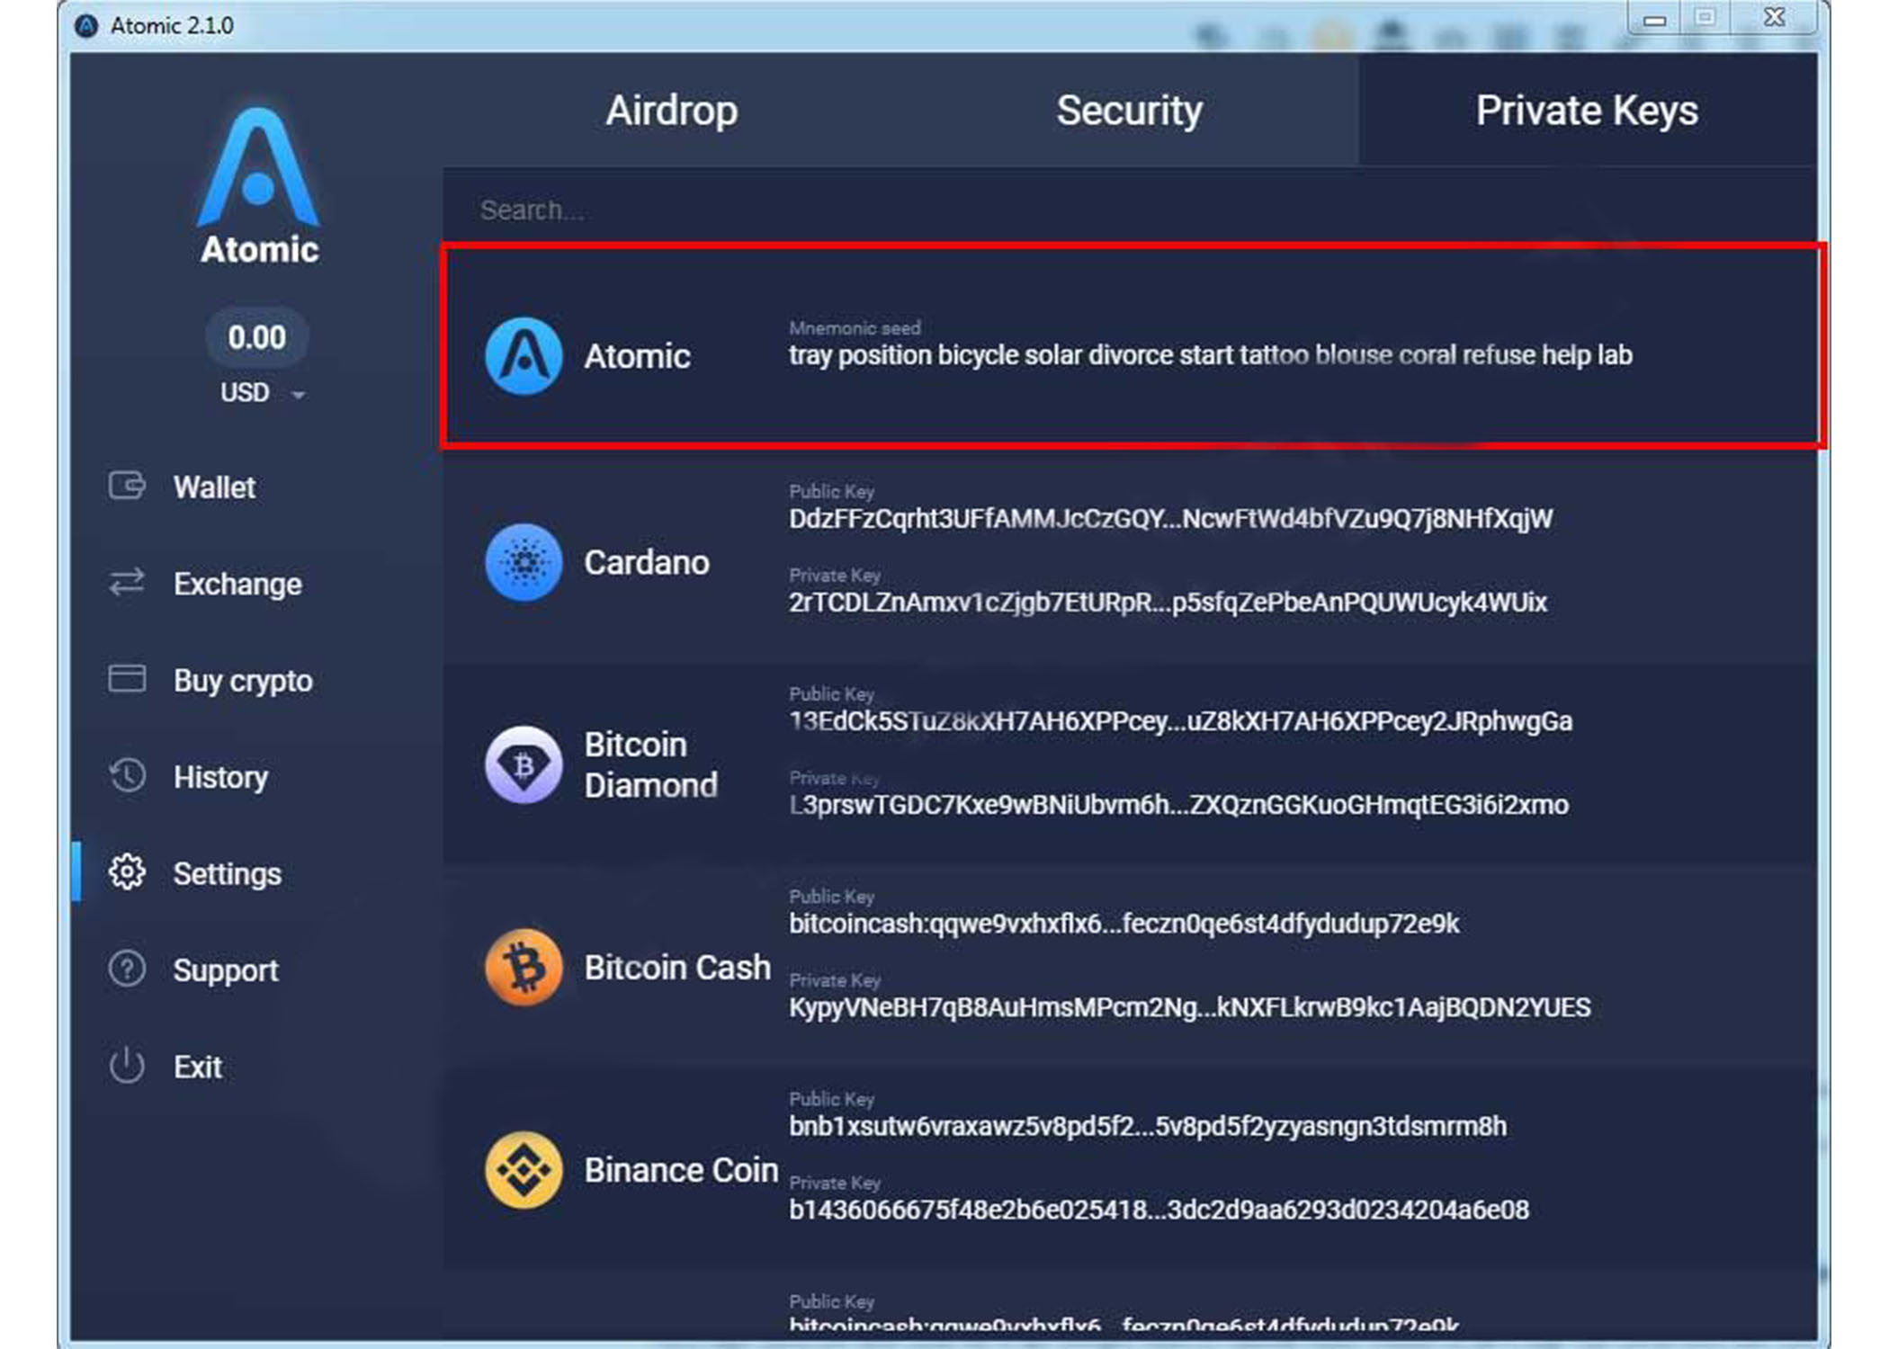Expand the USD currency dropdown
The height and width of the screenshot is (1349, 1889).
point(262,393)
